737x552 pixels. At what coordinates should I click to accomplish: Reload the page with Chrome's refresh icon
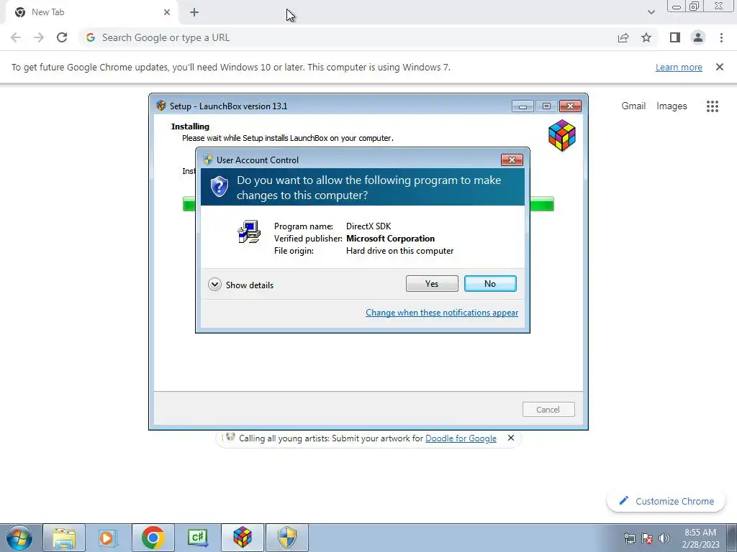[x=62, y=37]
